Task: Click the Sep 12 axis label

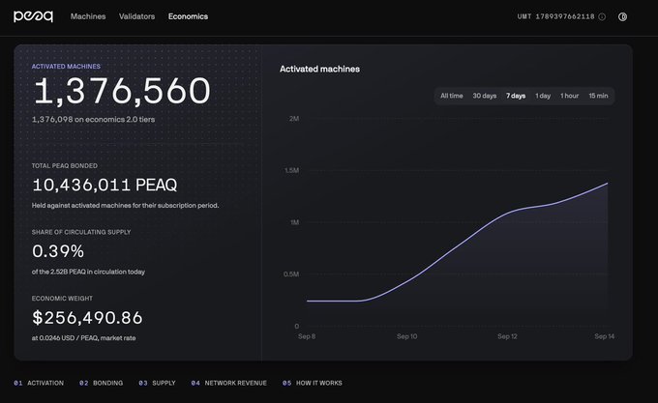Action: click(x=507, y=336)
